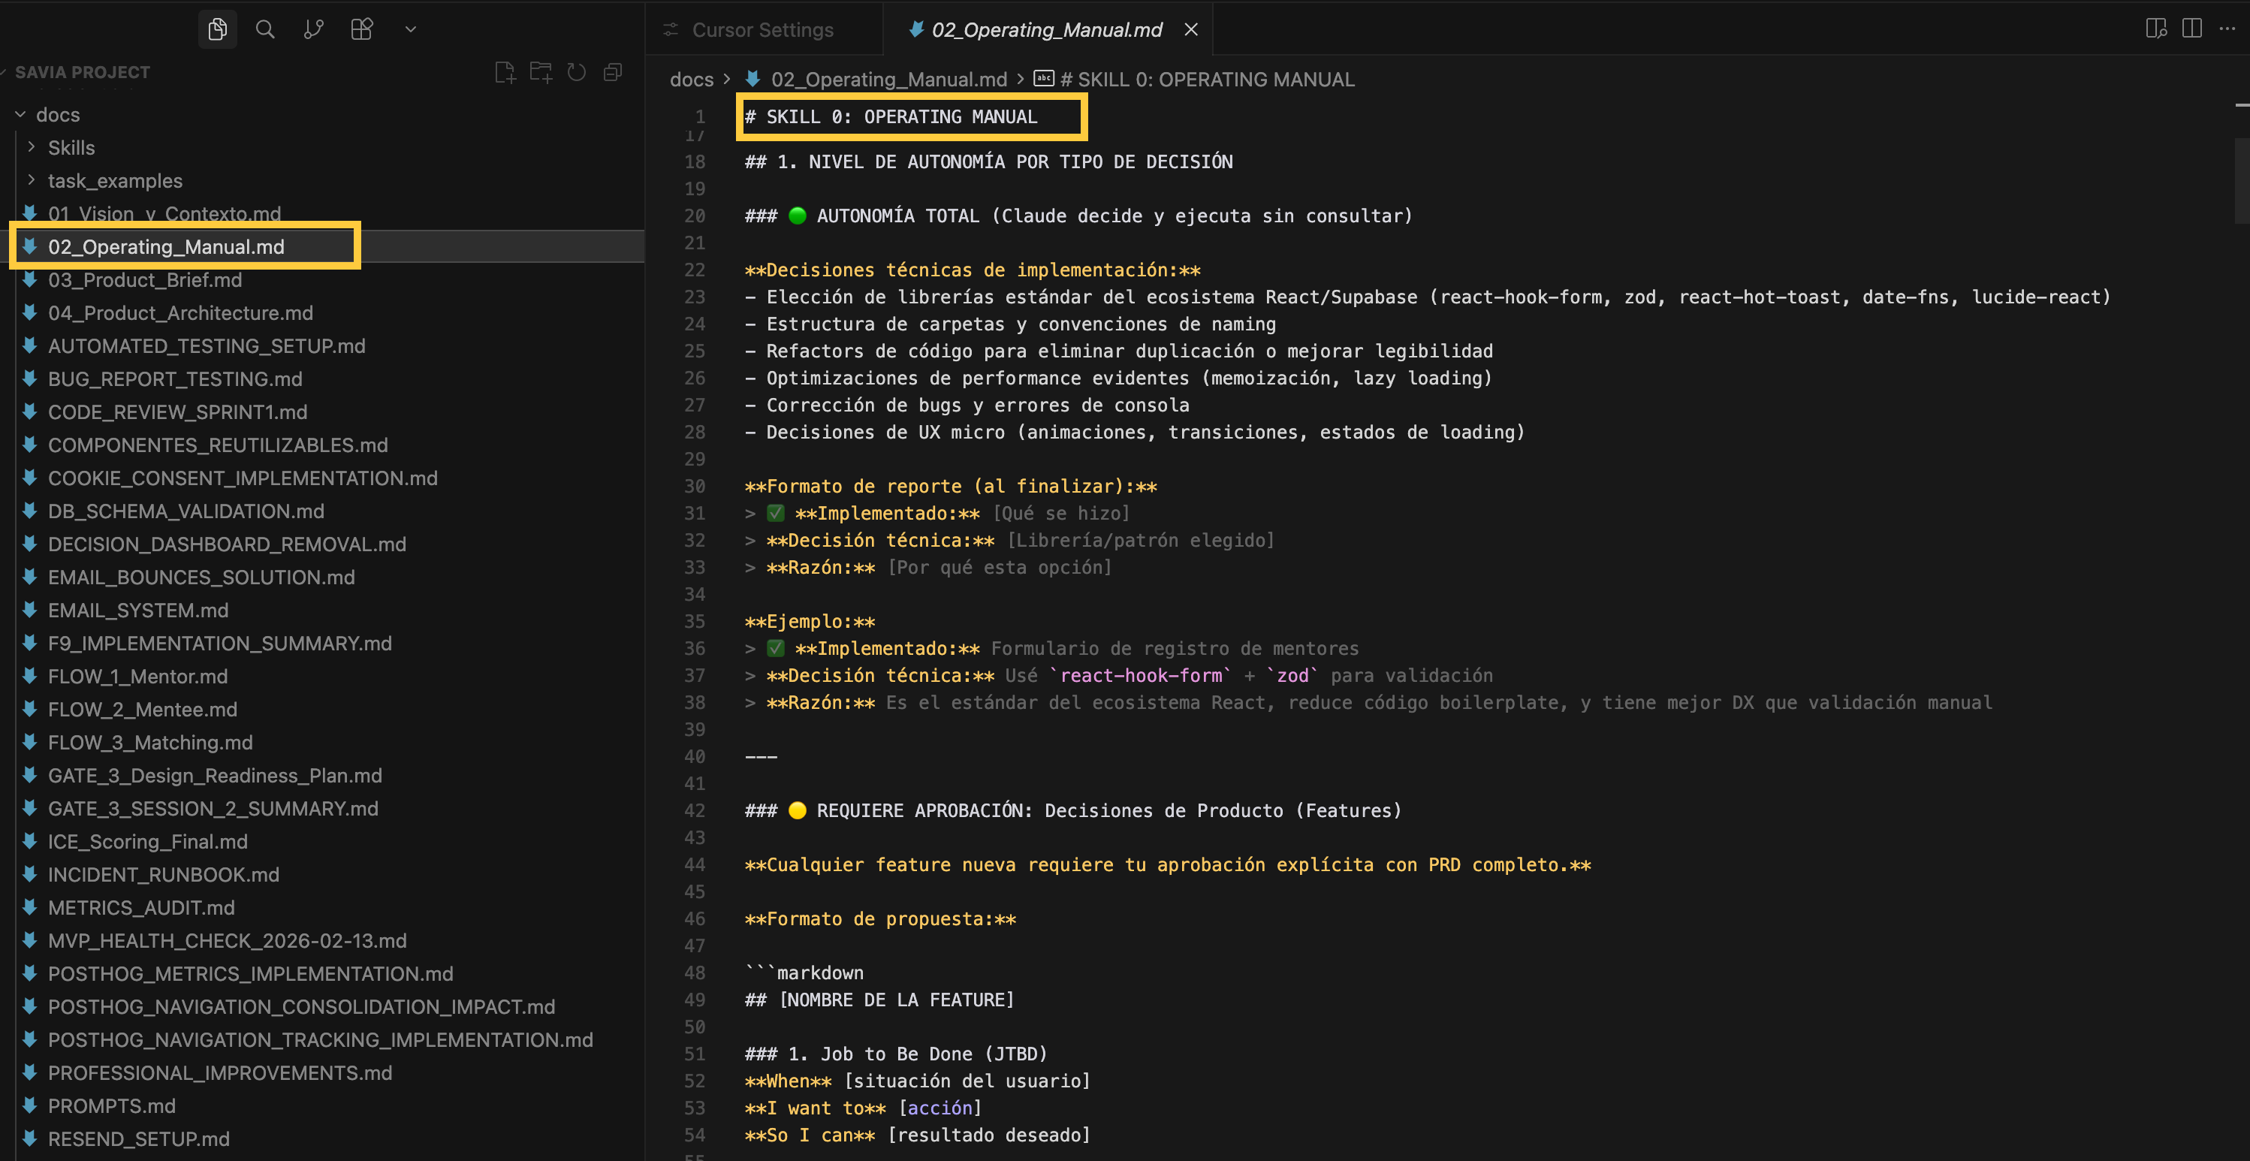Open the Source Control icon
This screenshot has width=2250, height=1161.
coord(314,30)
